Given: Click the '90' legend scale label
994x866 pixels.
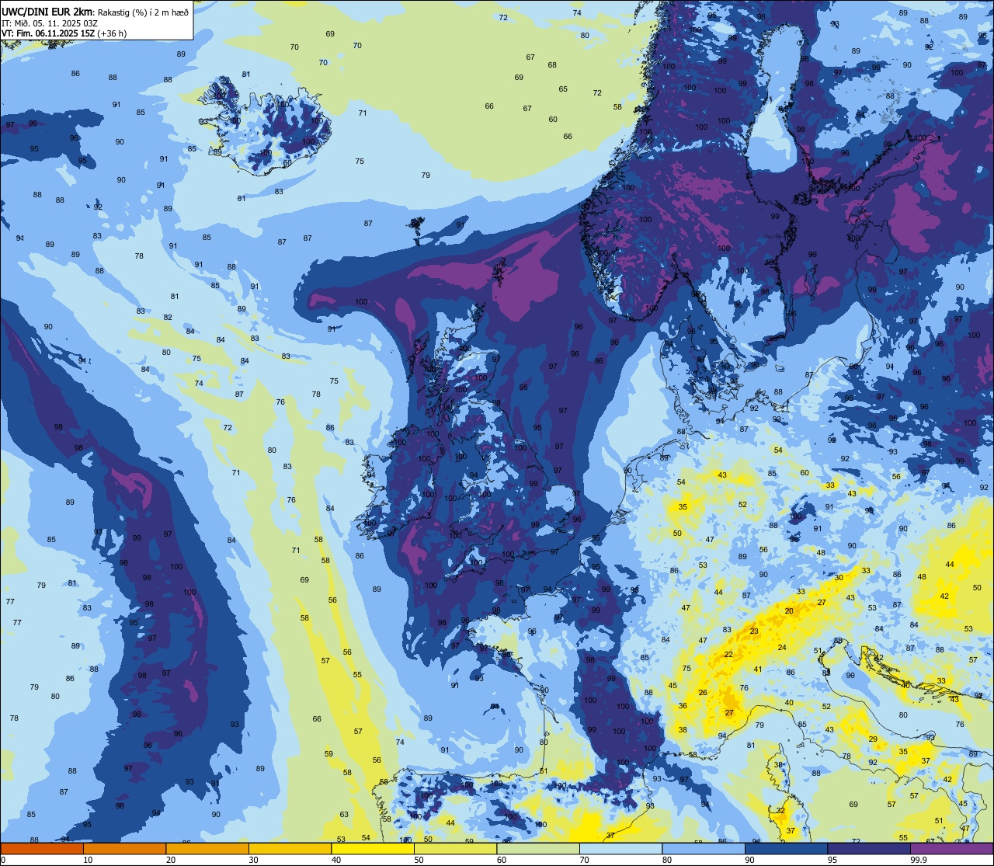Looking at the screenshot, I should (x=750, y=860).
